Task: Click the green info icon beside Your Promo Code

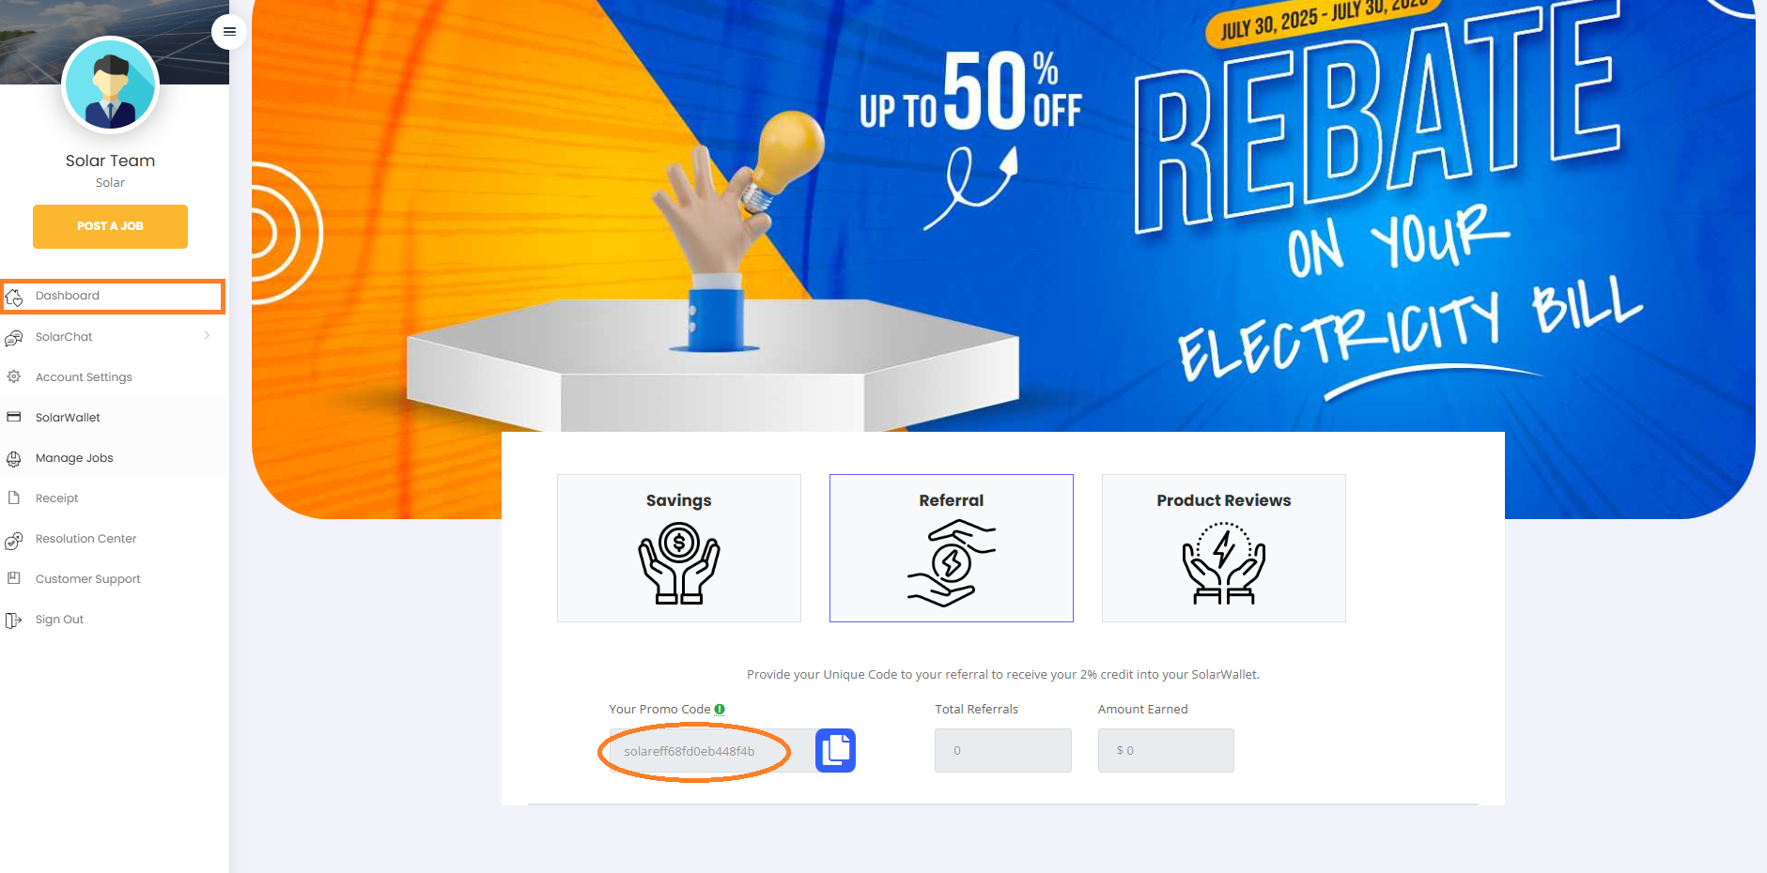Action: pos(720,710)
